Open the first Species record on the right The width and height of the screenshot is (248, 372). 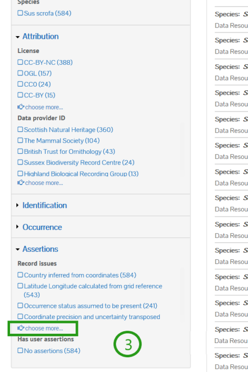231,14
